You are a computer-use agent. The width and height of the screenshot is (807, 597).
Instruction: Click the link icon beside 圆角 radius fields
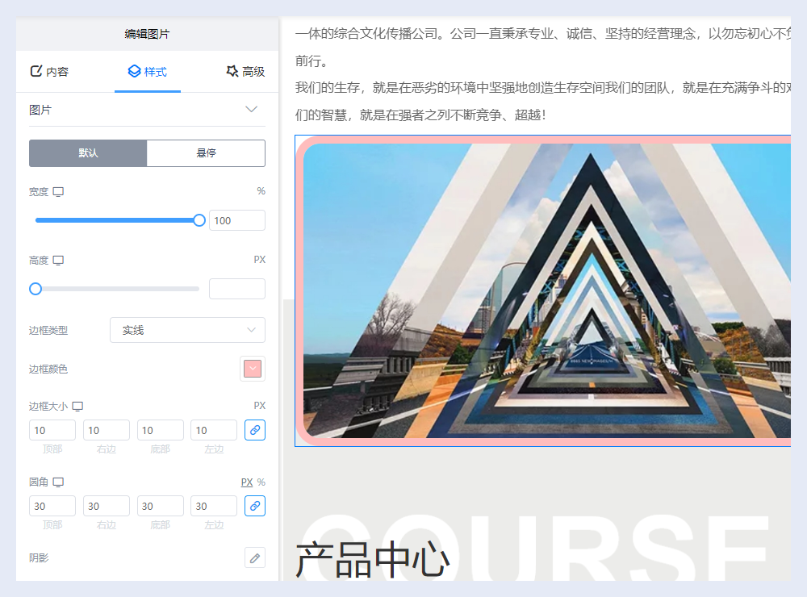pos(255,506)
